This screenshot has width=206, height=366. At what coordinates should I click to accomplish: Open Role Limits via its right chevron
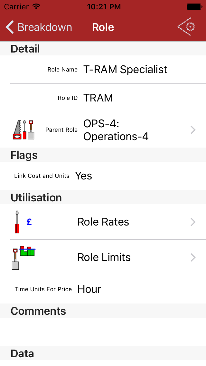coord(193,257)
